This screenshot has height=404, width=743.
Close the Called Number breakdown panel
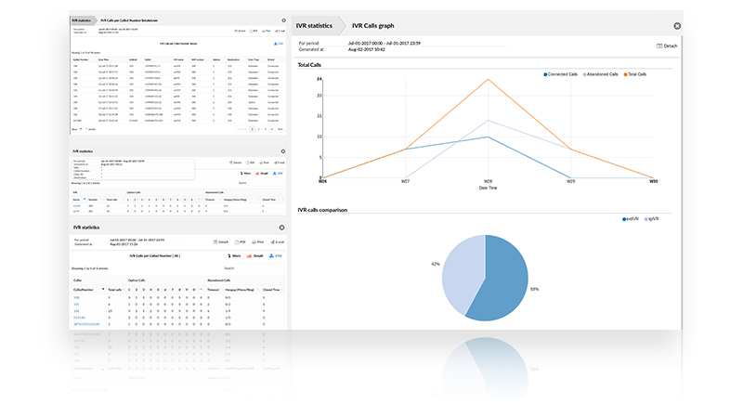pyautogui.click(x=283, y=20)
